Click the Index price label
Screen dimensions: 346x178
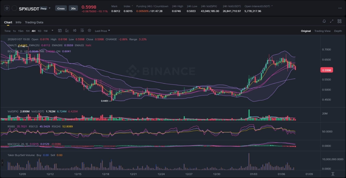127,6
